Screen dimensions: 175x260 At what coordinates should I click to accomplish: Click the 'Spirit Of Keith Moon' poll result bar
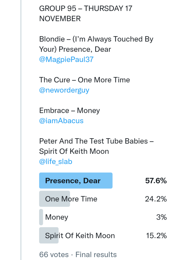point(49,236)
